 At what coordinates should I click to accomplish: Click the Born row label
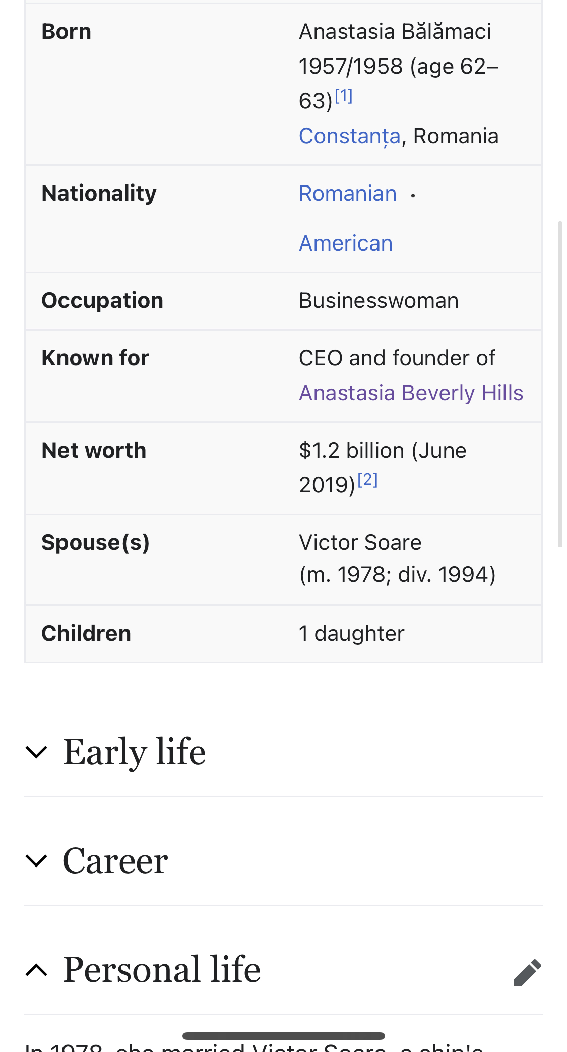tap(67, 32)
